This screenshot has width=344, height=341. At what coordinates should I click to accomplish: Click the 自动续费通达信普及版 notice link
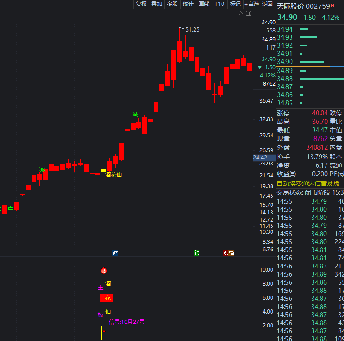(308, 183)
